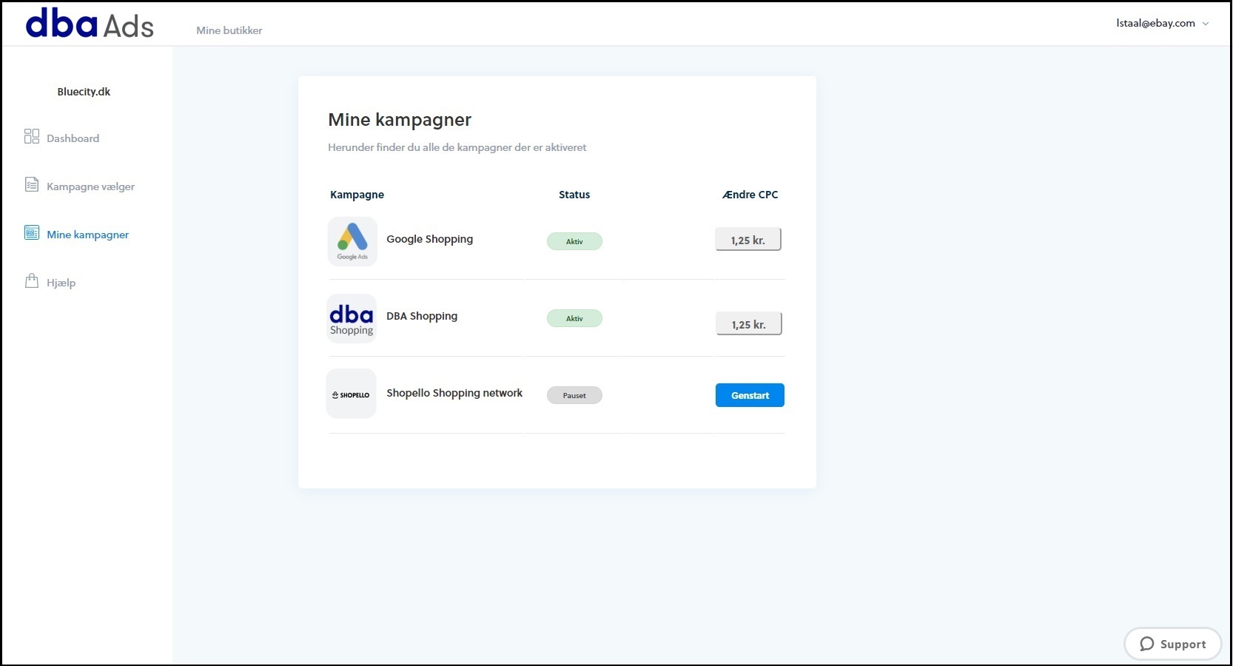Image resolution: width=1233 pixels, height=666 pixels.
Task: Click the Kampagne column header
Action: 357,195
